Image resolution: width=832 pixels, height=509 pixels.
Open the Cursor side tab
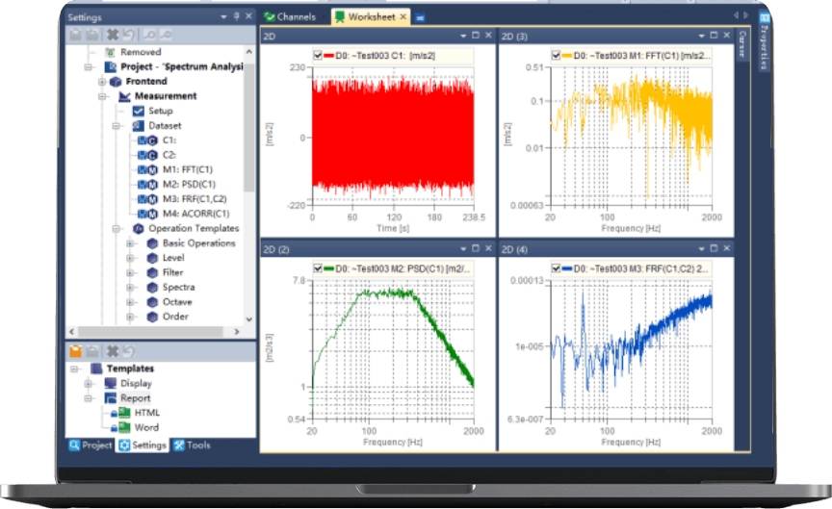741,44
